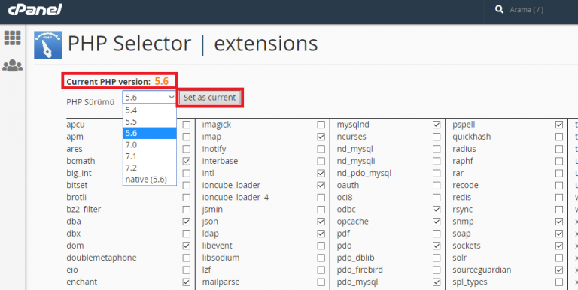
Task: Uncheck the ldap extension
Action: click(321, 234)
